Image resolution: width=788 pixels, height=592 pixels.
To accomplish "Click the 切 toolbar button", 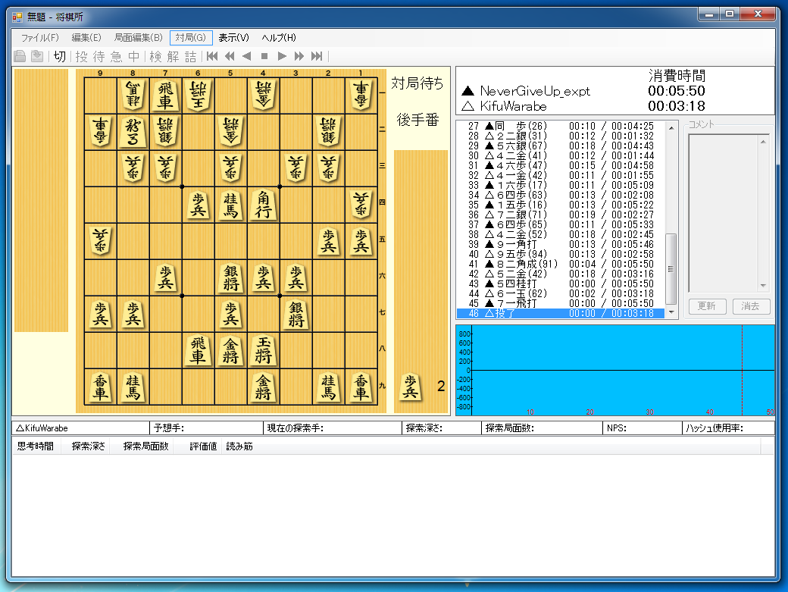I will [59, 56].
